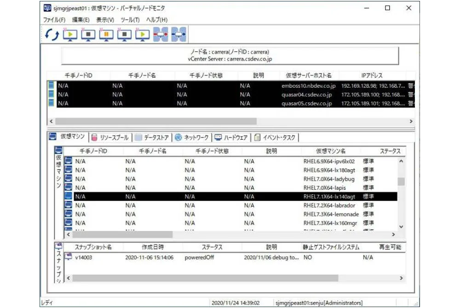The height and width of the screenshot is (308, 460).
Task: Click the monitor icon beside RHEL7.2X64-labrador row
Action: (x=69, y=205)
